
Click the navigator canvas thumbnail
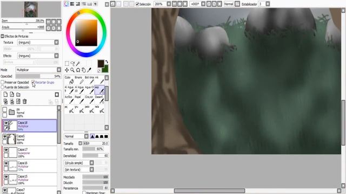[x=31, y=10]
